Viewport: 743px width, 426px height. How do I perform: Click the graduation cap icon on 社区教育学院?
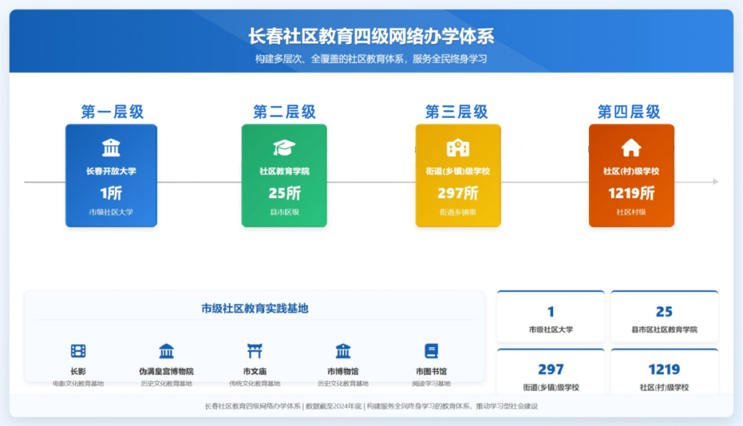(x=283, y=147)
